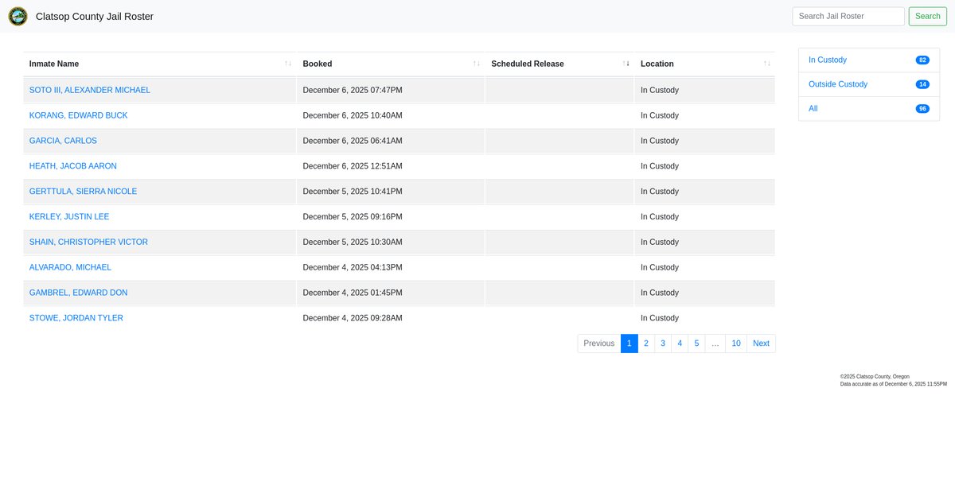Sort by Inmate Name column arrows
The image size is (955, 493).
click(288, 64)
